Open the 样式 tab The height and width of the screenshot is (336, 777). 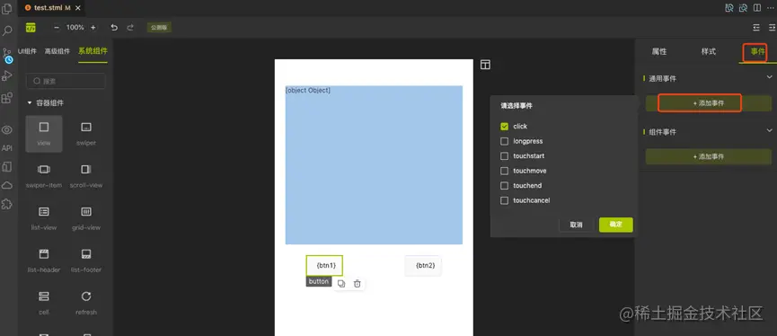[x=709, y=51]
